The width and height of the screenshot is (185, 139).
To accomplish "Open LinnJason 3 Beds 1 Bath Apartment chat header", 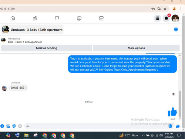I will [x=32, y=30].
